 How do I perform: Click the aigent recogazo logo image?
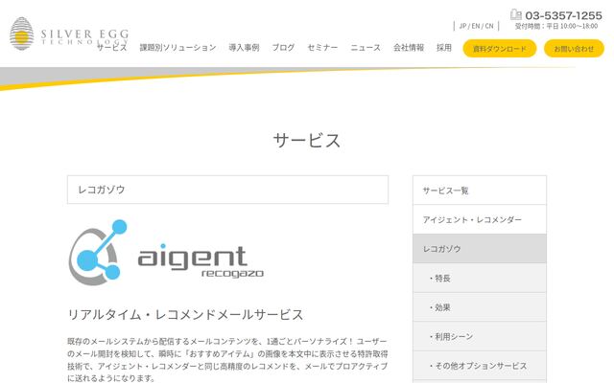point(166,253)
